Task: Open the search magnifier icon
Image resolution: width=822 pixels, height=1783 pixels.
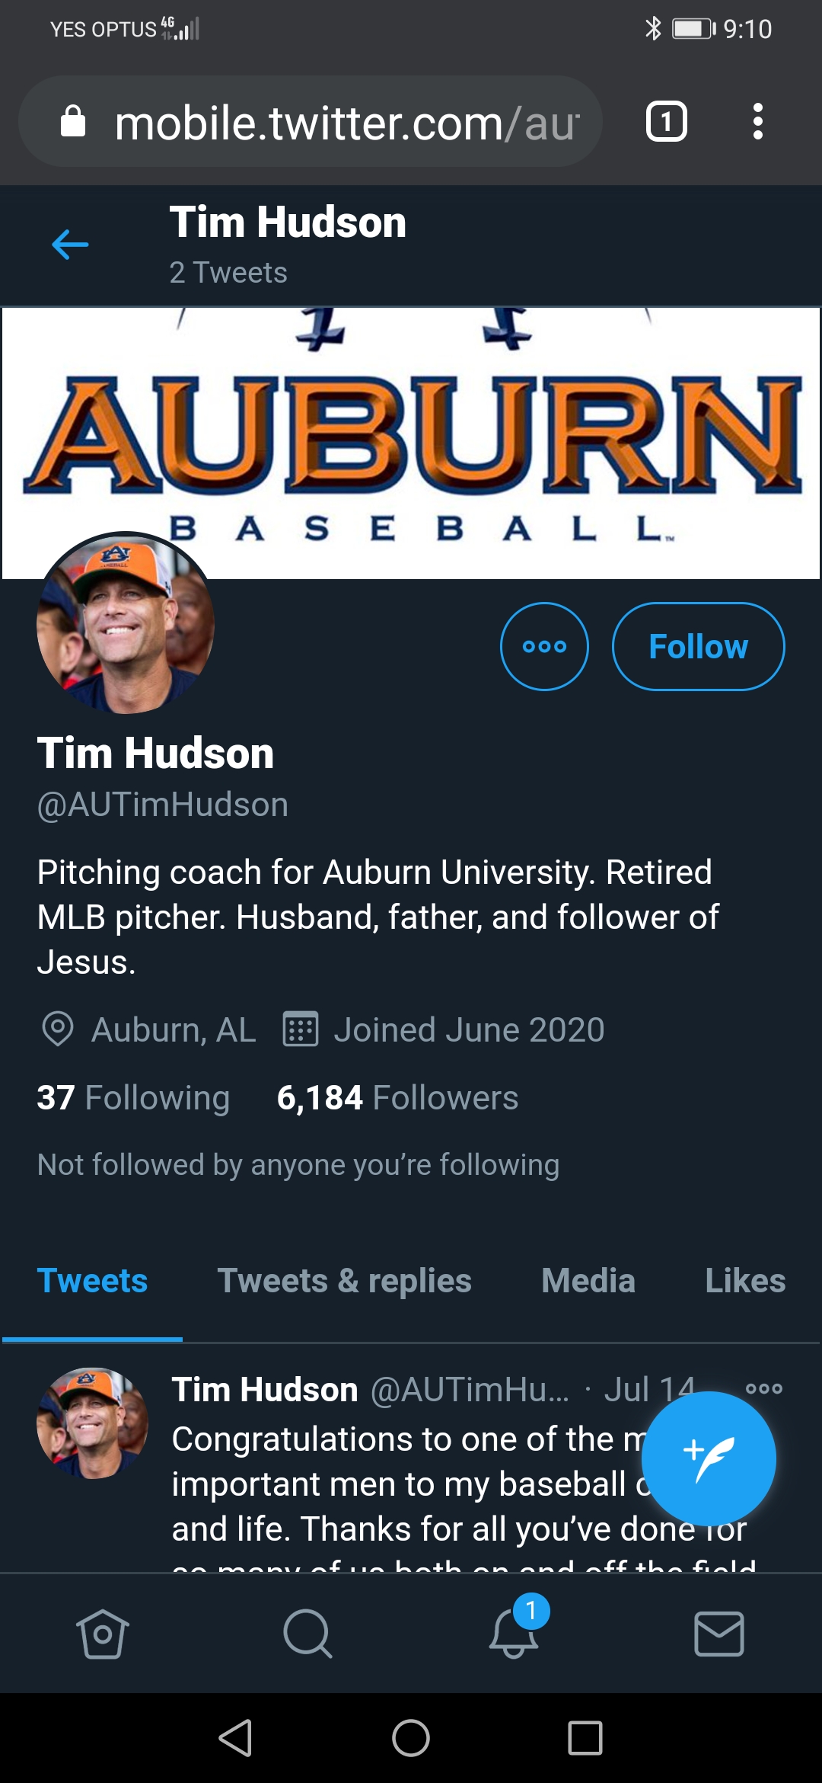Action: tap(307, 1634)
